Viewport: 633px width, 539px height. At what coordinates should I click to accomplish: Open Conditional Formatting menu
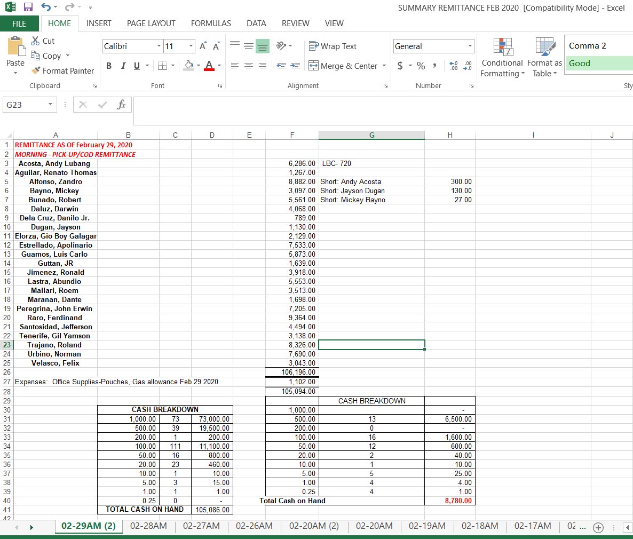(x=502, y=57)
